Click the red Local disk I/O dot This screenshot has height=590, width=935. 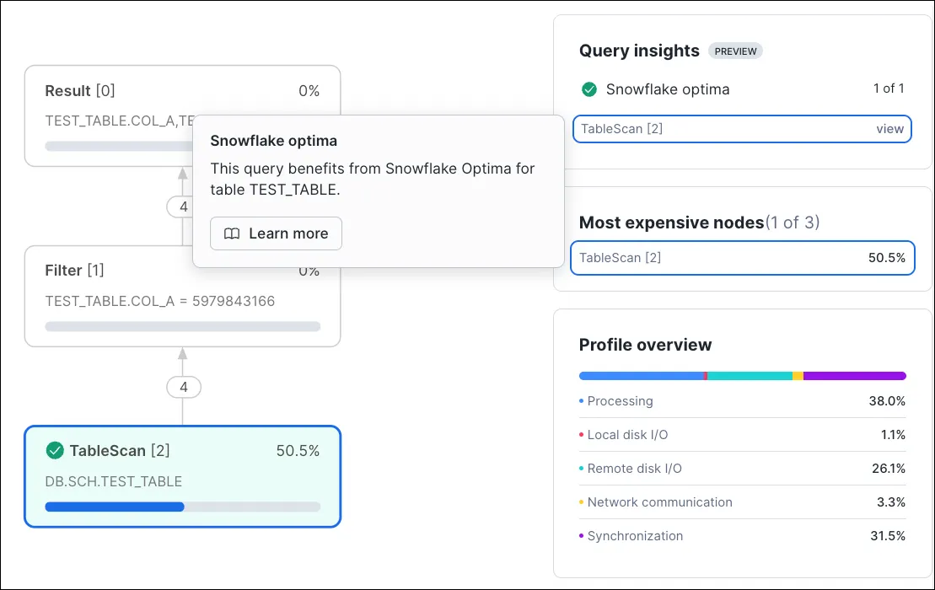click(x=582, y=435)
